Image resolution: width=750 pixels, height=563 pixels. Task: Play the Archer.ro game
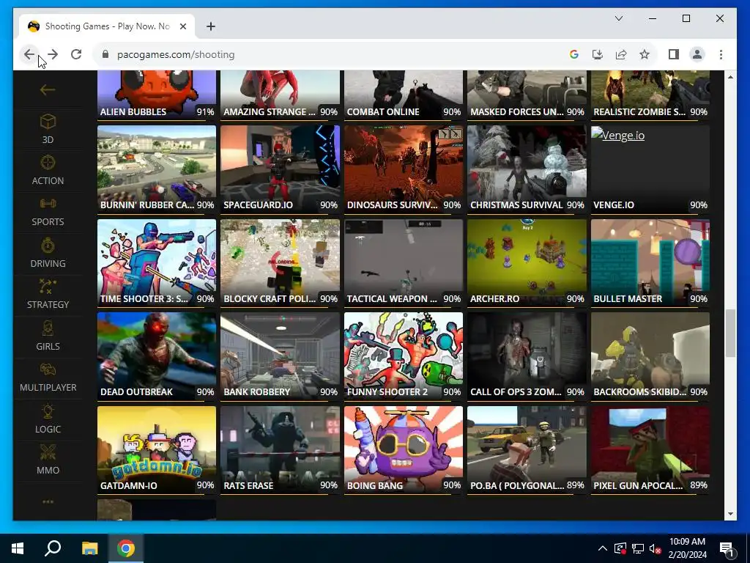(x=527, y=262)
